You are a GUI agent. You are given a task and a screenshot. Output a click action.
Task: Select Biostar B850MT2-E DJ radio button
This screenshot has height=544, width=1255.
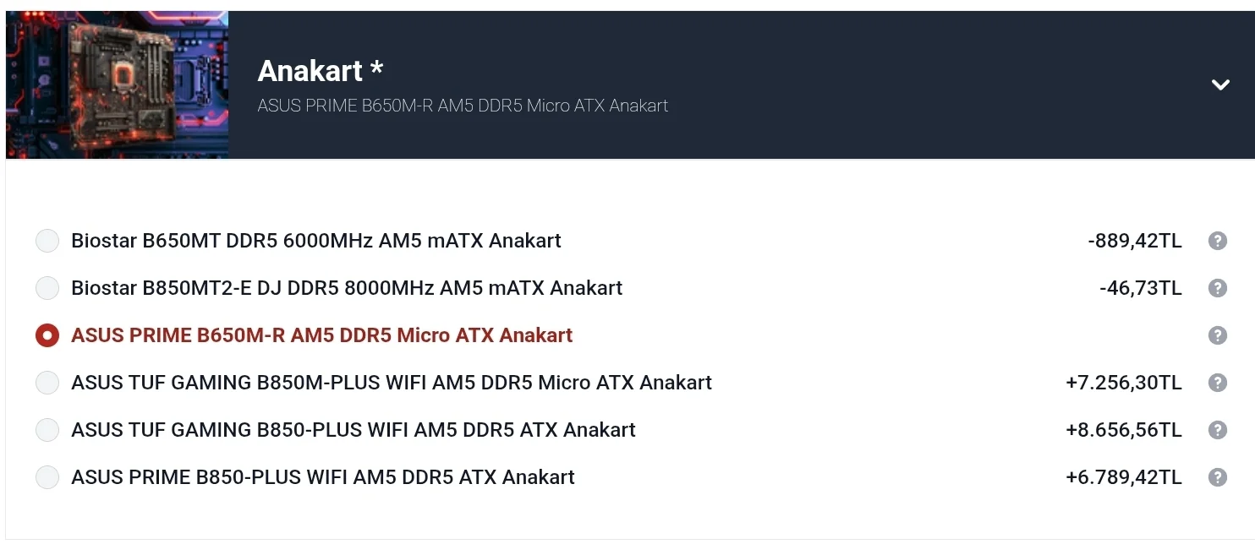coord(47,288)
